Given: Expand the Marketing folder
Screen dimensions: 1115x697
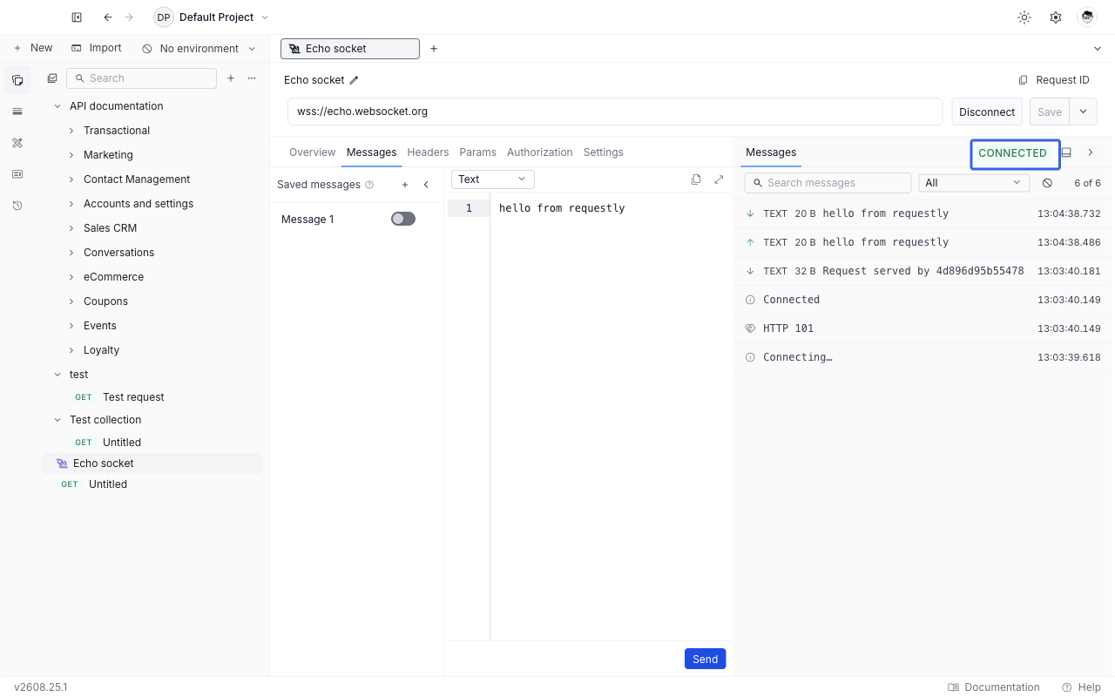Looking at the screenshot, I should (71, 155).
